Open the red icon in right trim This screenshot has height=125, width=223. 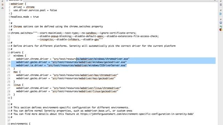tap(221, 30)
